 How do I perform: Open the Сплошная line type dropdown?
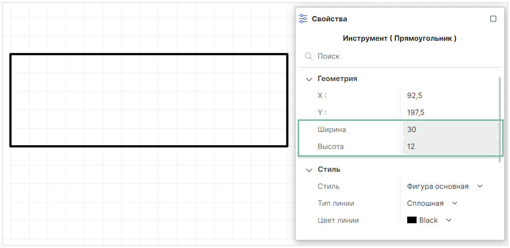[432, 203]
